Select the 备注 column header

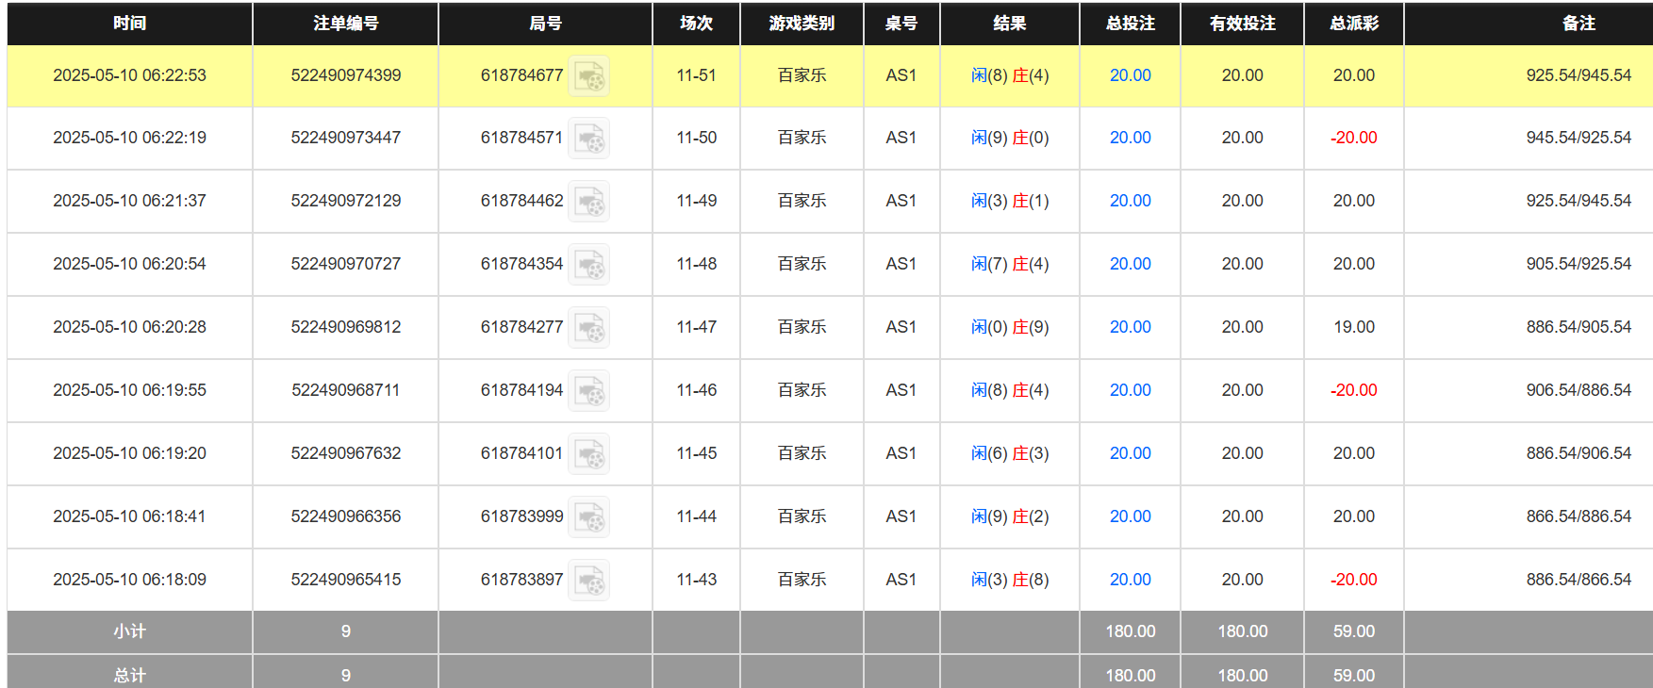[1578, 24]
